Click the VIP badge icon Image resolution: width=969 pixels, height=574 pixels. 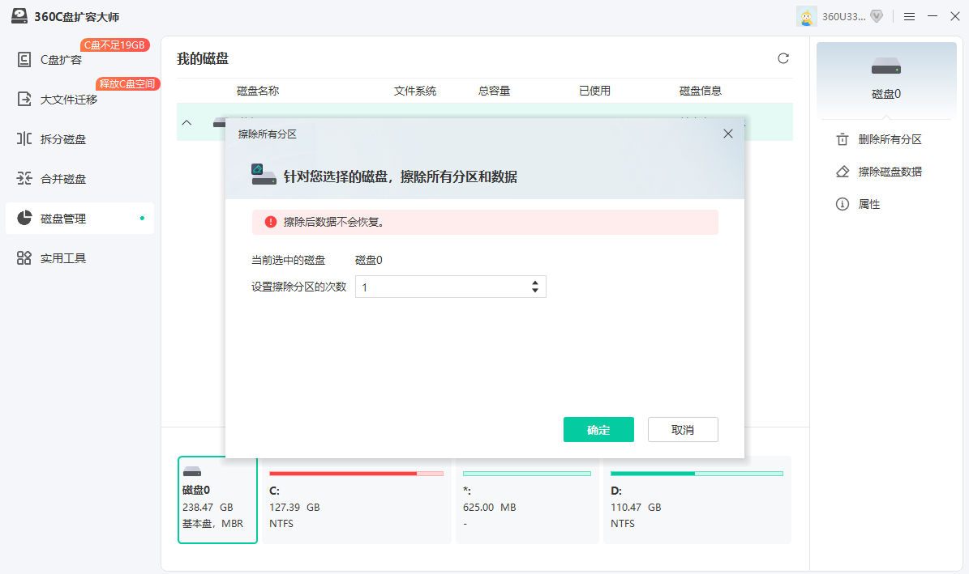[x=877, y=17]
